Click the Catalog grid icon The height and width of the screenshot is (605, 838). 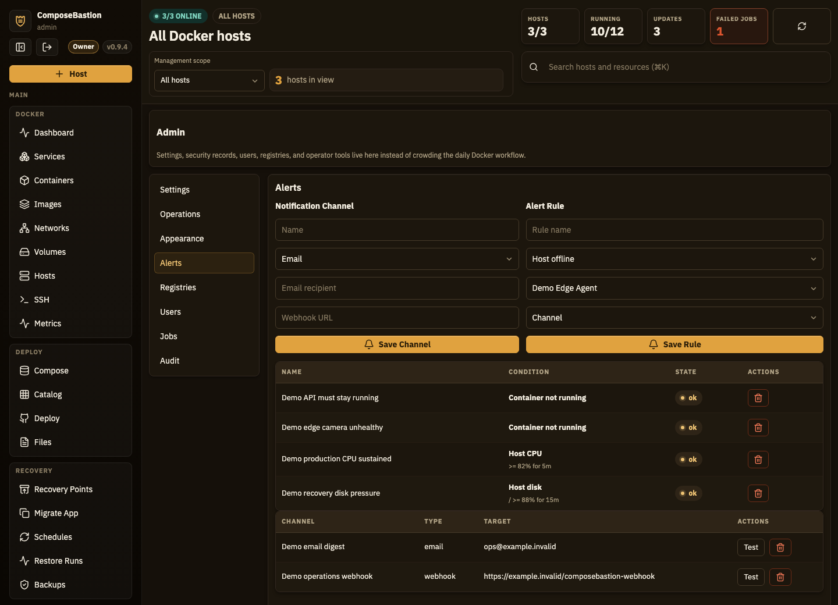24,394
